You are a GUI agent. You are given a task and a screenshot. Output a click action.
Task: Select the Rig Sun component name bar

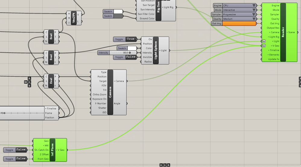click(158, 10)
